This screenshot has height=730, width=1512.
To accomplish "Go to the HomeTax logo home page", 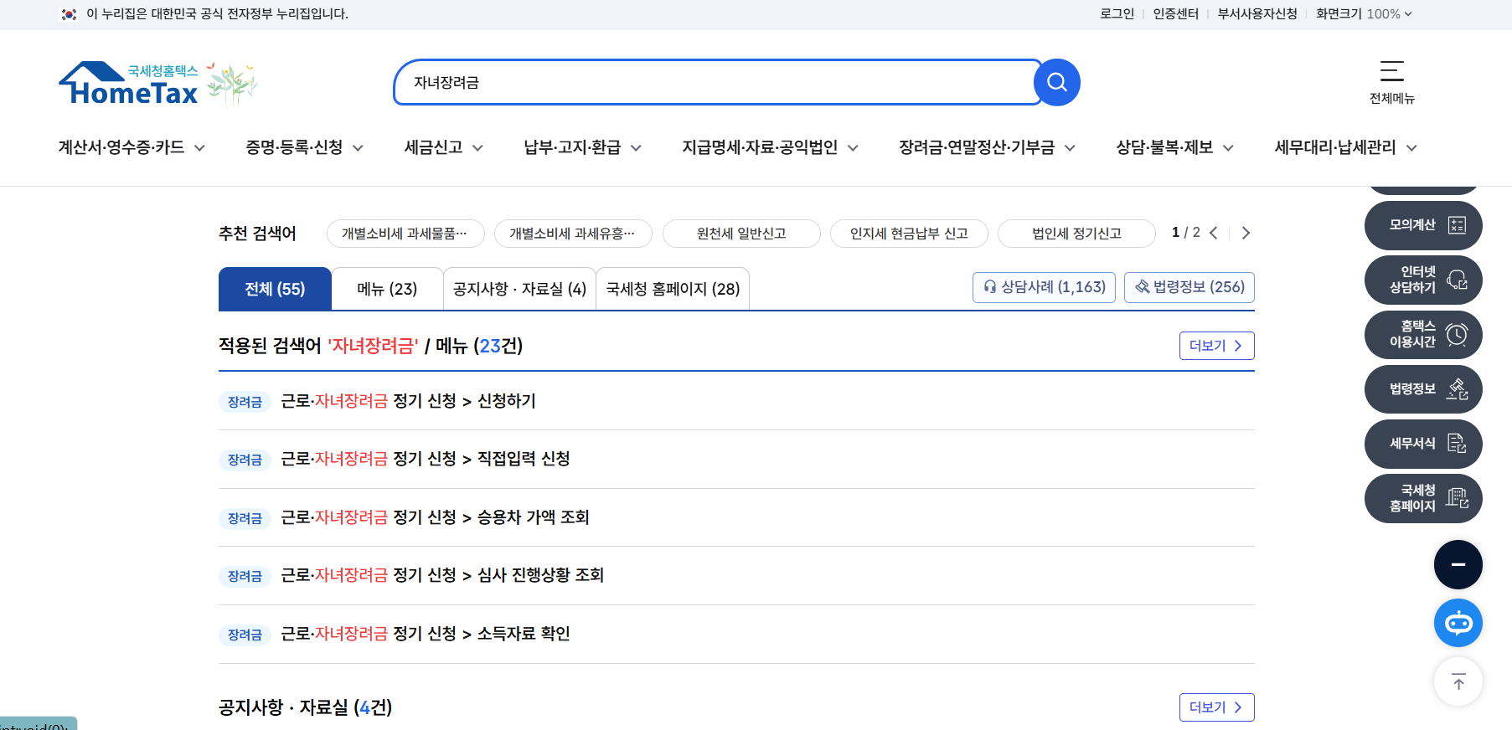I will pos(157,84).
